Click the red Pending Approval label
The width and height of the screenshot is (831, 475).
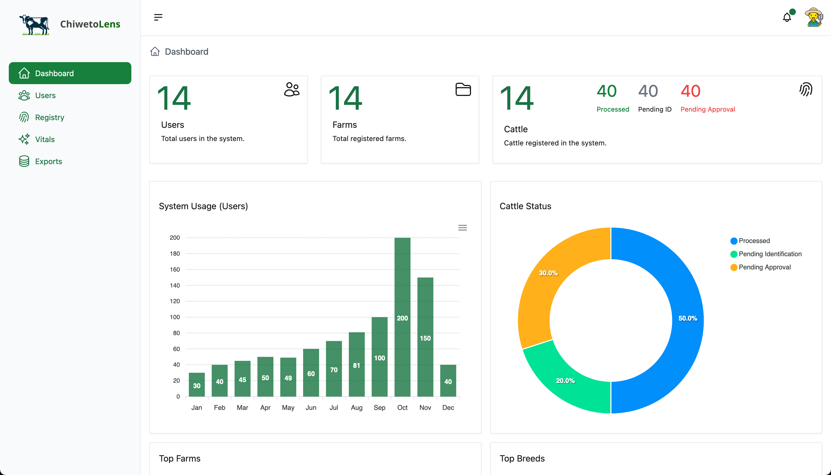[708, 109]
